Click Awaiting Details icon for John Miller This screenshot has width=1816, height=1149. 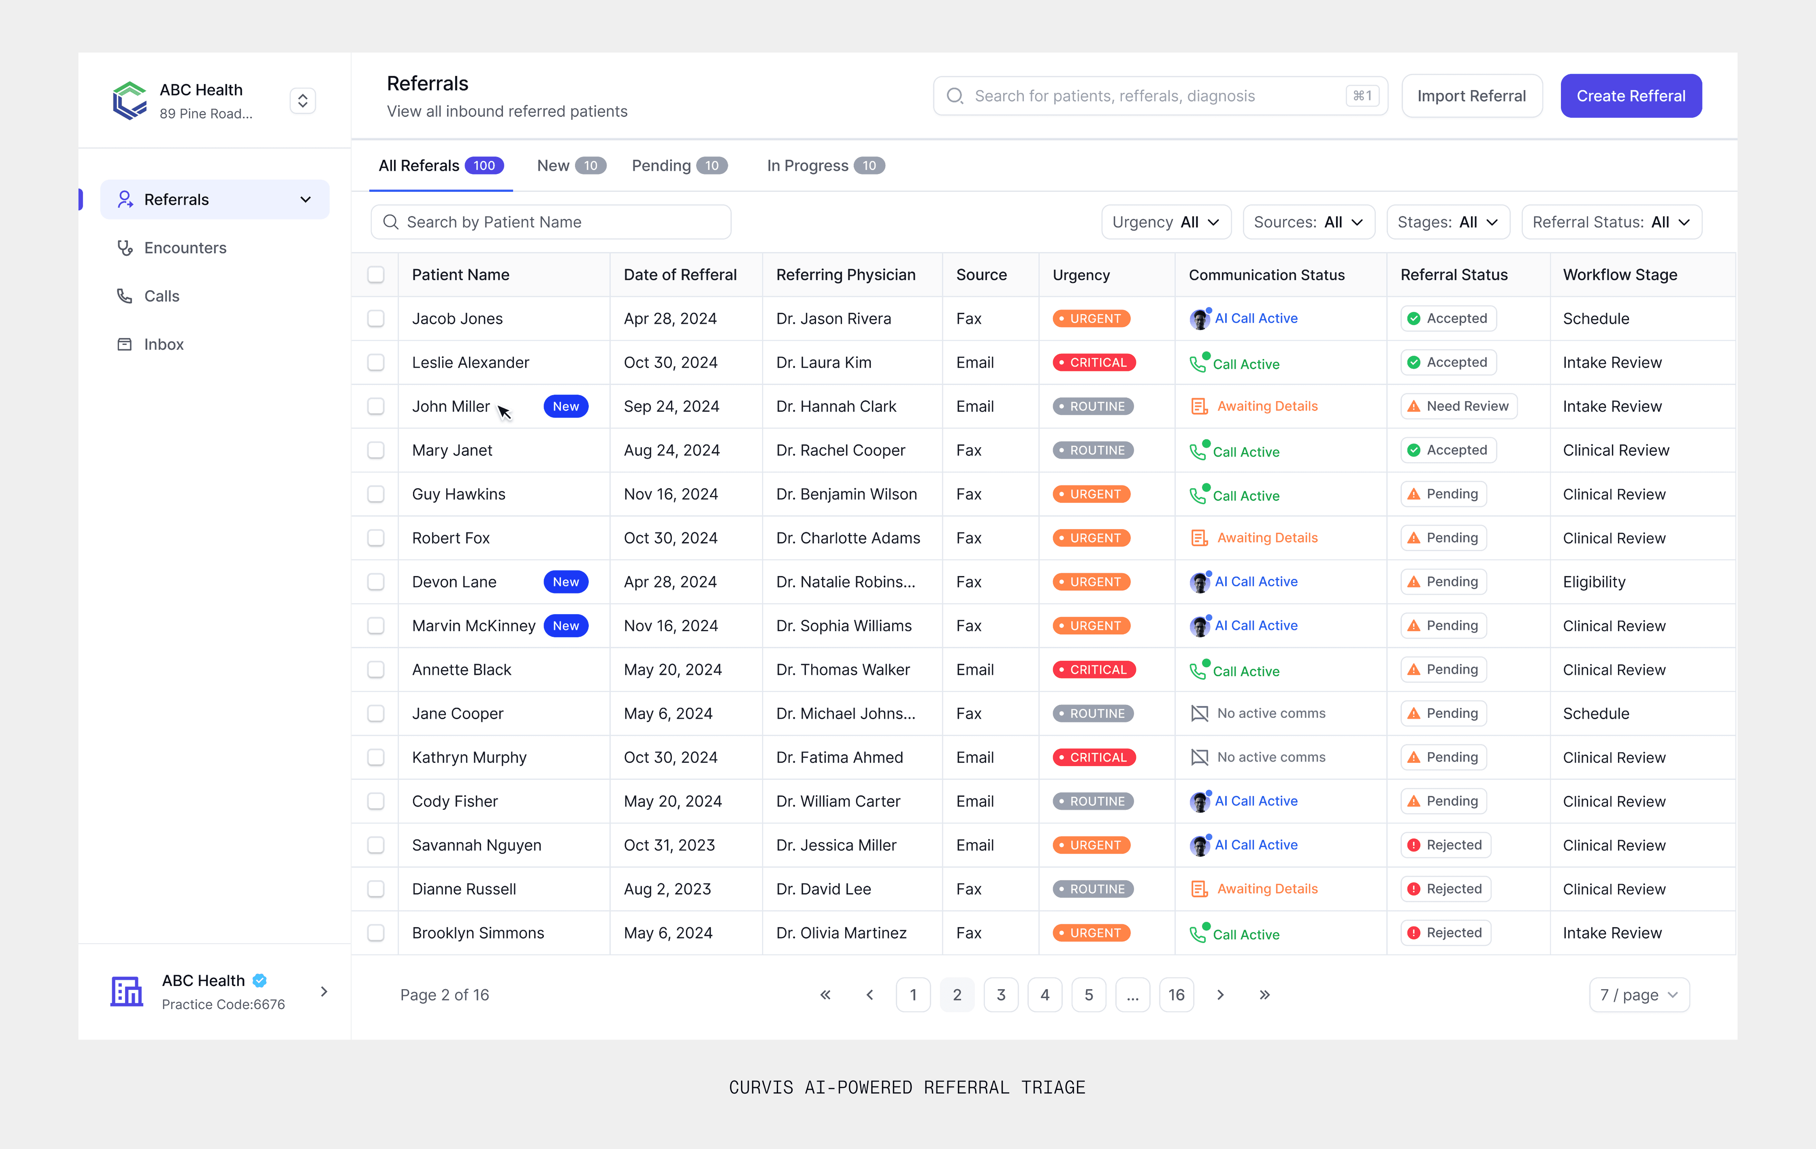click(x=1199, y=406)
